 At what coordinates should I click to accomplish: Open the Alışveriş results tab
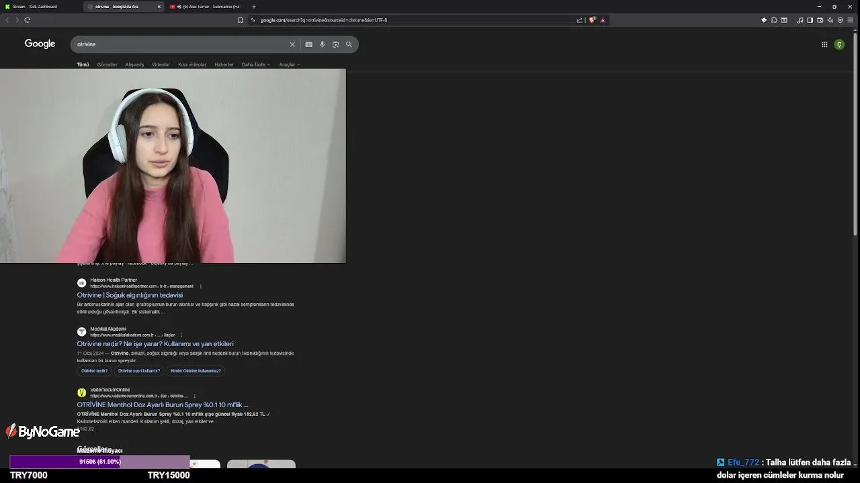134,64
